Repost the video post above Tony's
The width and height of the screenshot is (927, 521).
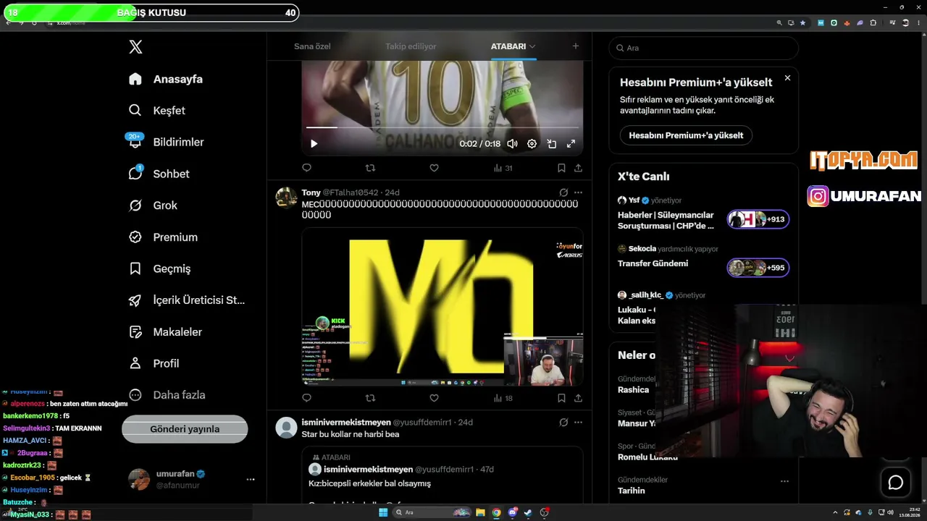[x=370, y=168]
